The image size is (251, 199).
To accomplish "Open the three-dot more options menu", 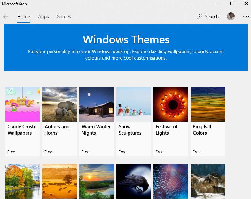I will 246,17.
